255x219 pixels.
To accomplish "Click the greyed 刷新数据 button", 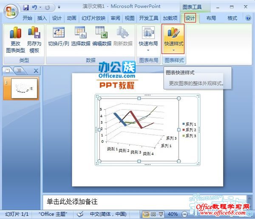I will (123, 36).
